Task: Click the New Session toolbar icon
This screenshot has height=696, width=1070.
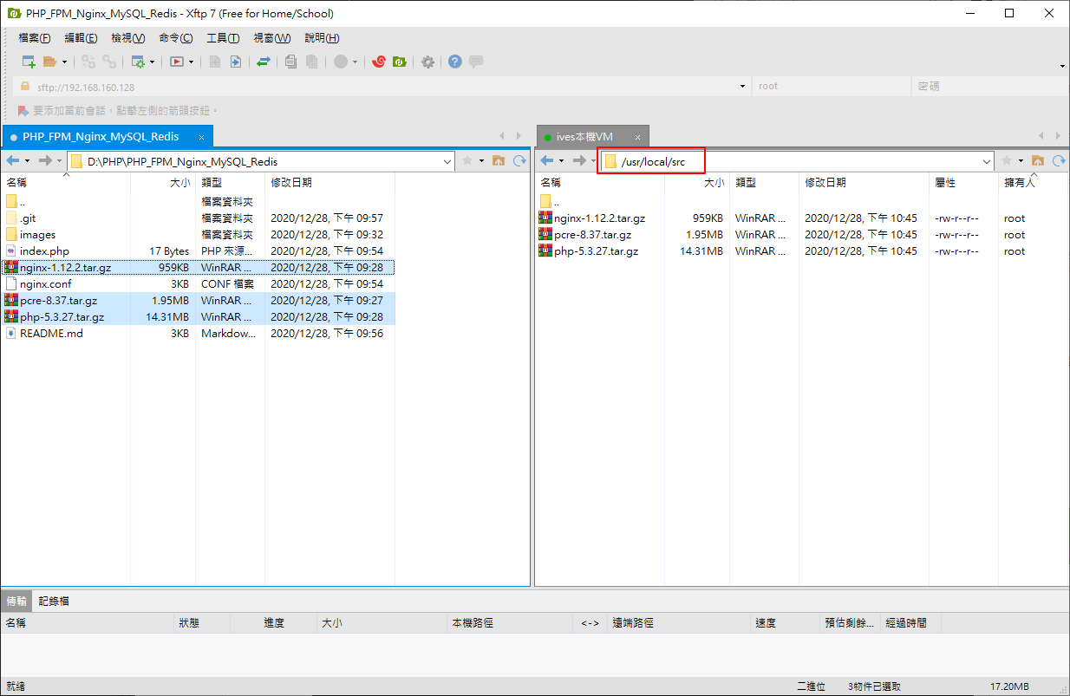Action: [29, 62]
